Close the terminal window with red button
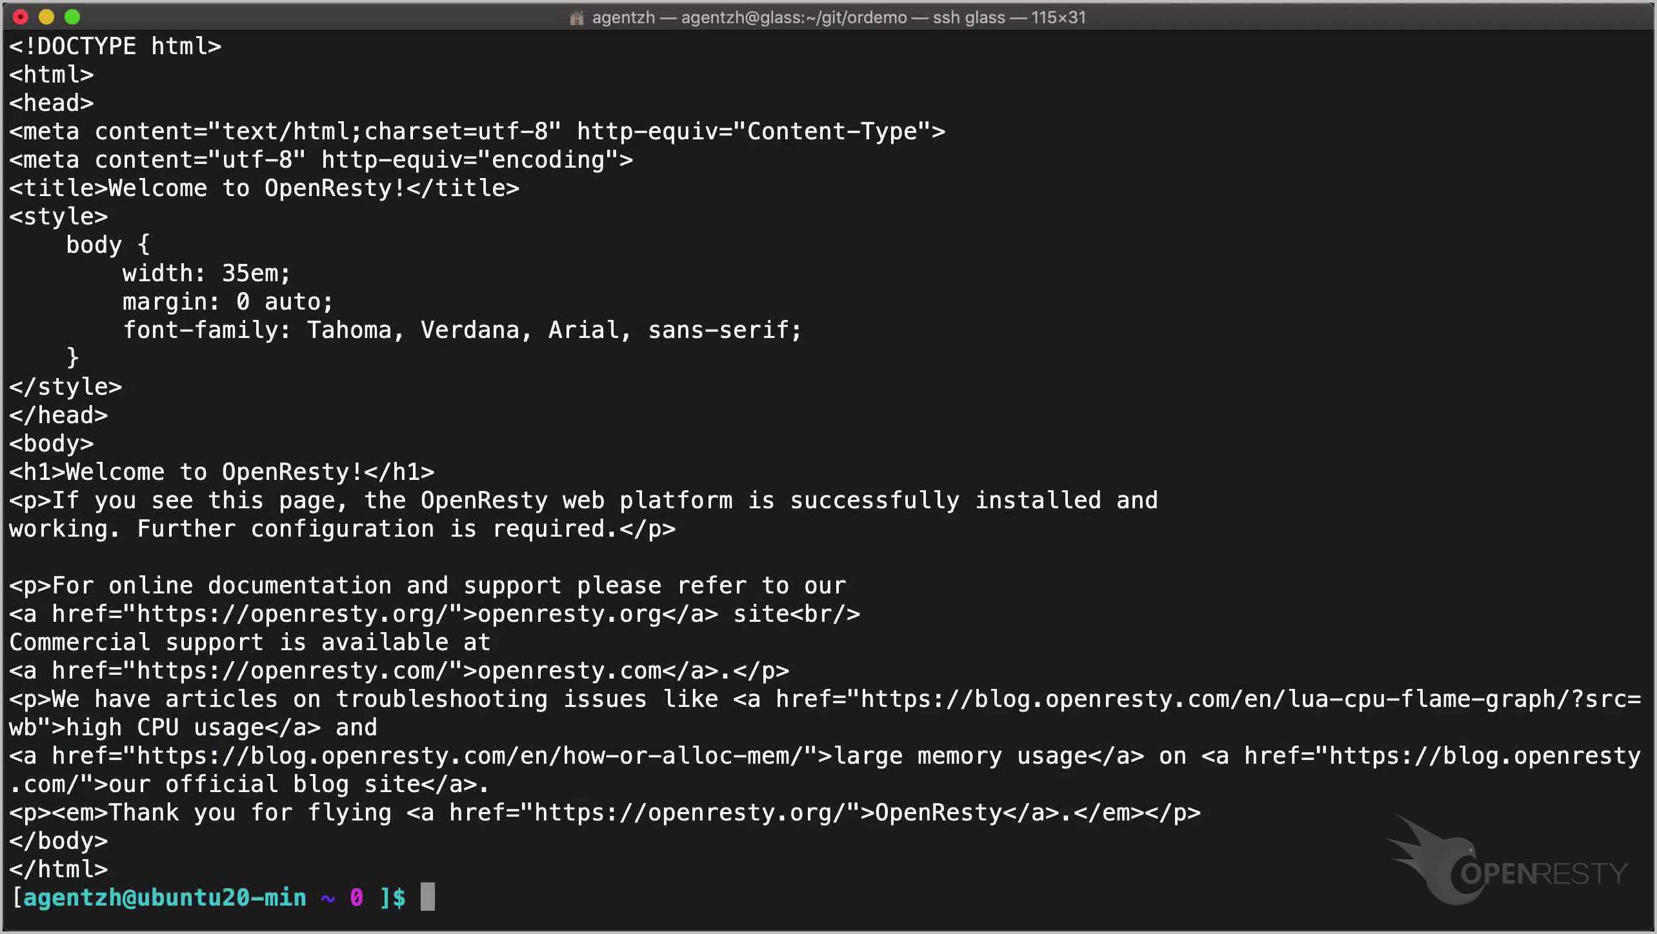 tap(21, 17)
